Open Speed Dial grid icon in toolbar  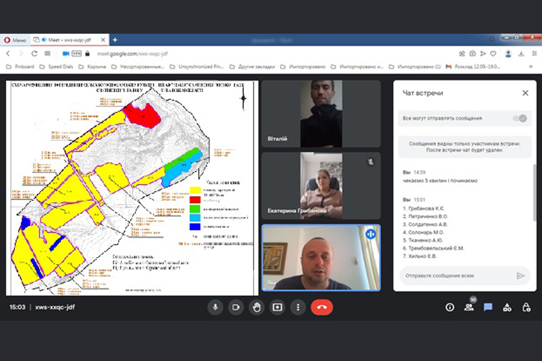click(x=48, y=54)
